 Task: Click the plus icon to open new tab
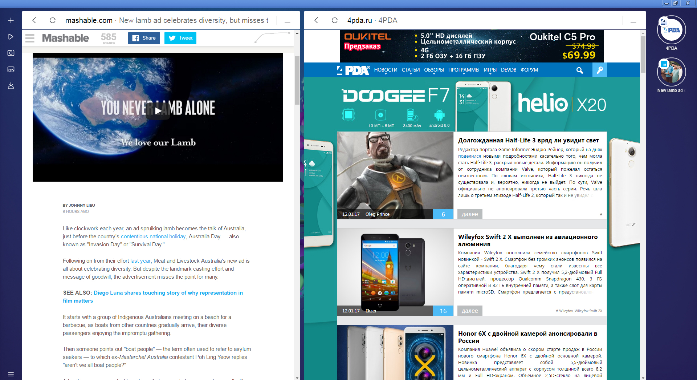pos(11,20)
